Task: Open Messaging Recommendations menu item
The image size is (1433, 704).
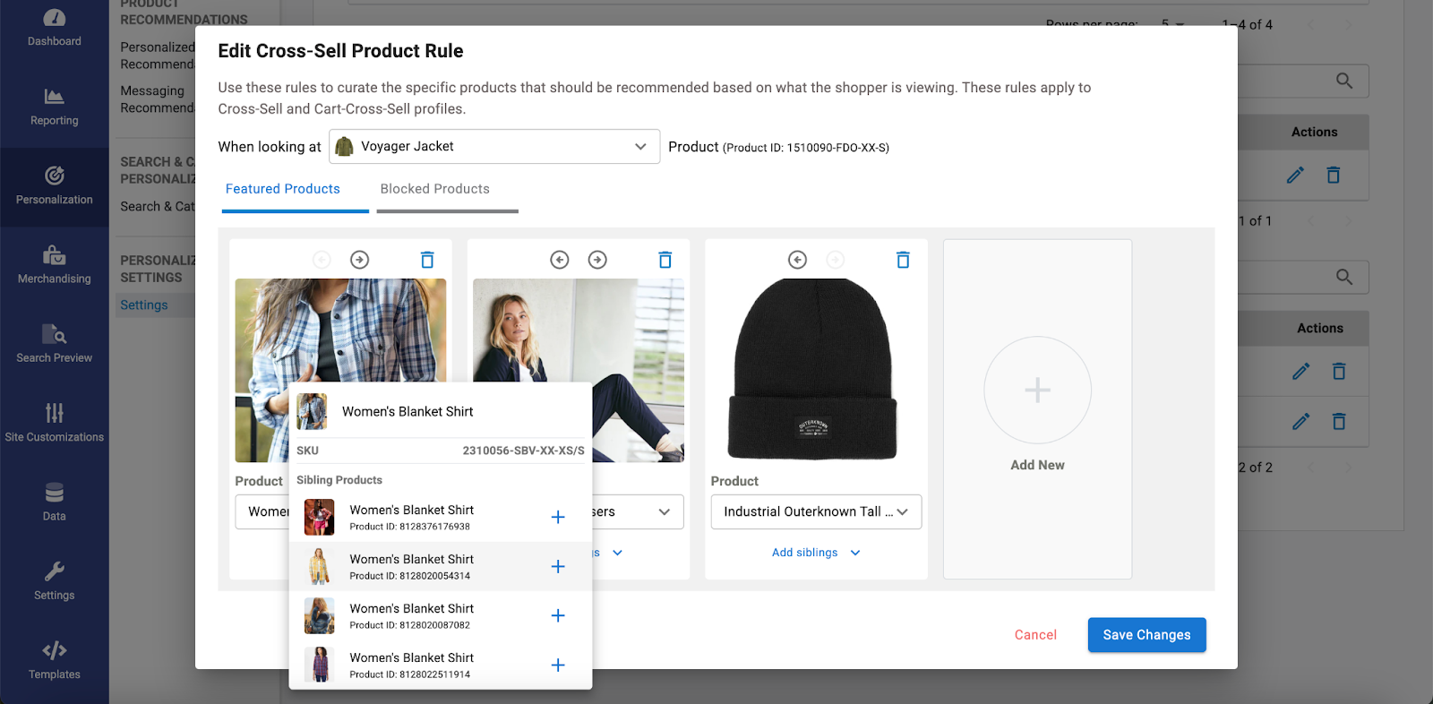Action: pyautogui.click(x=158, y=99)
